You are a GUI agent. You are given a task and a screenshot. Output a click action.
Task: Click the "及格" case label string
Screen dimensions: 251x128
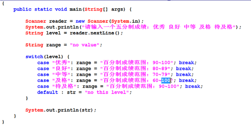[61, 80]
